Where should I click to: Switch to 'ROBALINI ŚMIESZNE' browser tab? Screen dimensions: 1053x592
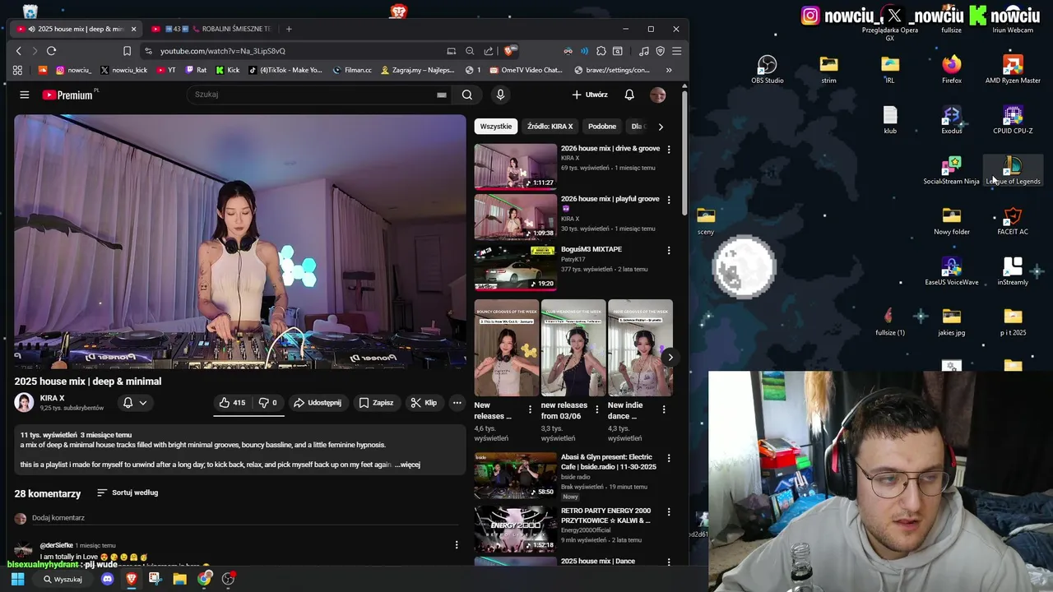[x=212, y=29]
